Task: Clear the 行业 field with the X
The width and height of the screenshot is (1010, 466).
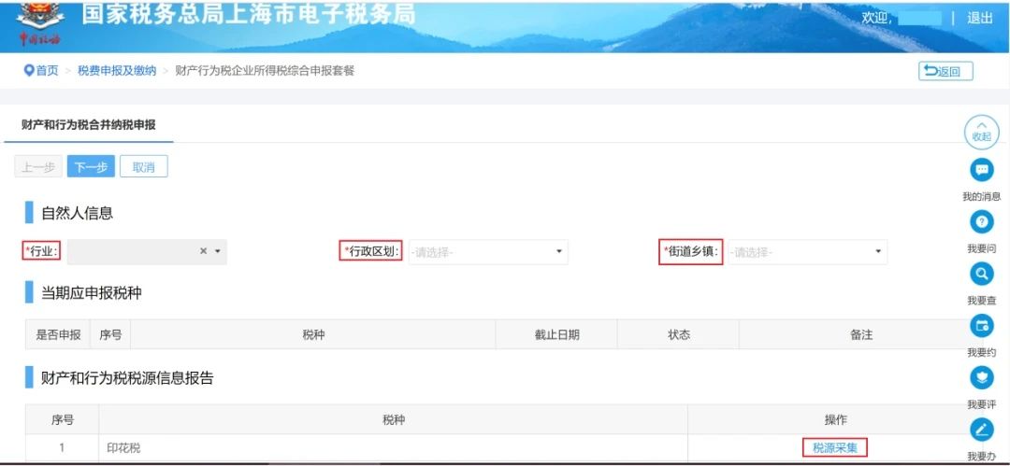Action: pos(203,251)
